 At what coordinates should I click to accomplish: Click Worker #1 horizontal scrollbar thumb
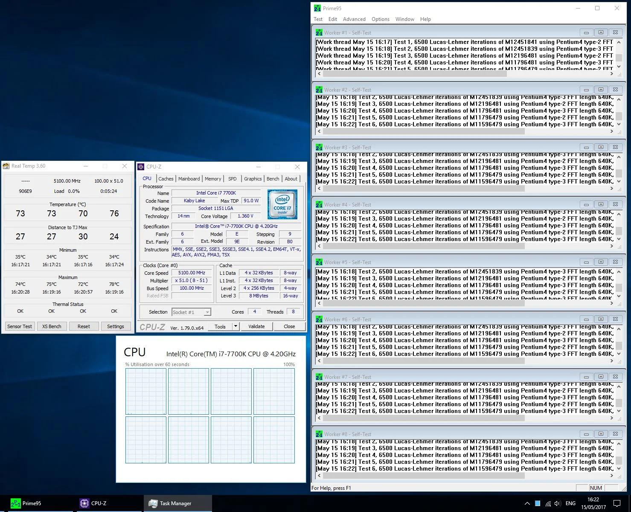point(415,74)
